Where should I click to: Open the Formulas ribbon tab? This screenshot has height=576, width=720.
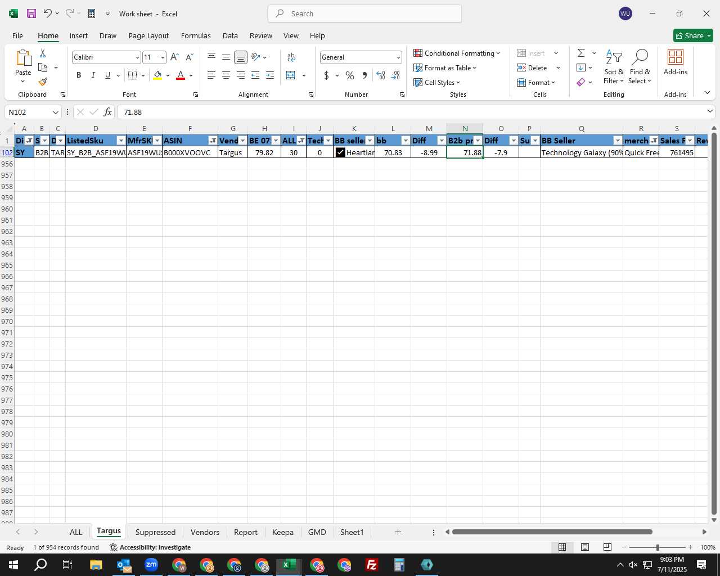pyautogui.click(x=196, y=35)
